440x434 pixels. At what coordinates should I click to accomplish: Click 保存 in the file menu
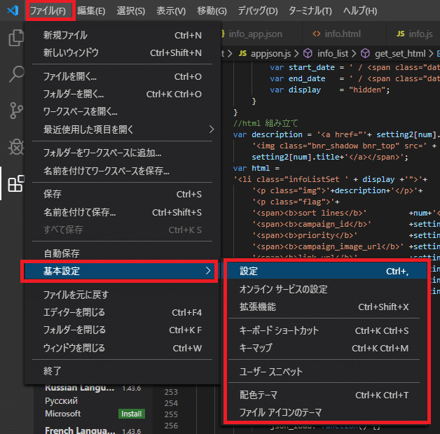click(x=123, y=195)
